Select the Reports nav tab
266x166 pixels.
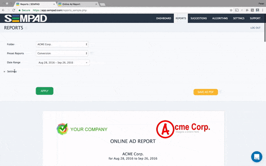[x=181, y=18]
